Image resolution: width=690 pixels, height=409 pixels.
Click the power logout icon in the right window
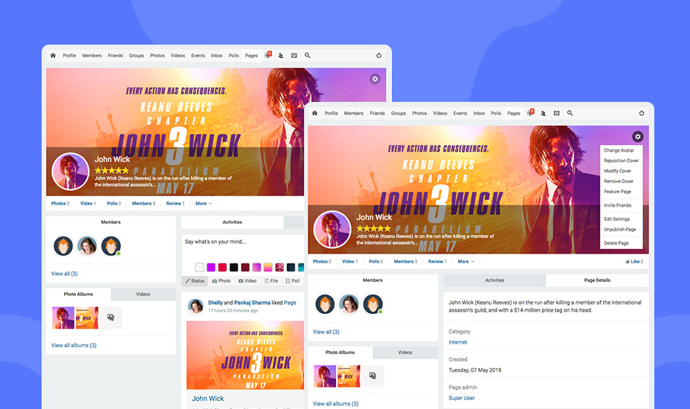tap(641, 113)
